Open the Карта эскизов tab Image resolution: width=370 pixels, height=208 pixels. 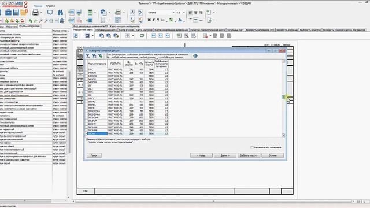click(126, 30)
